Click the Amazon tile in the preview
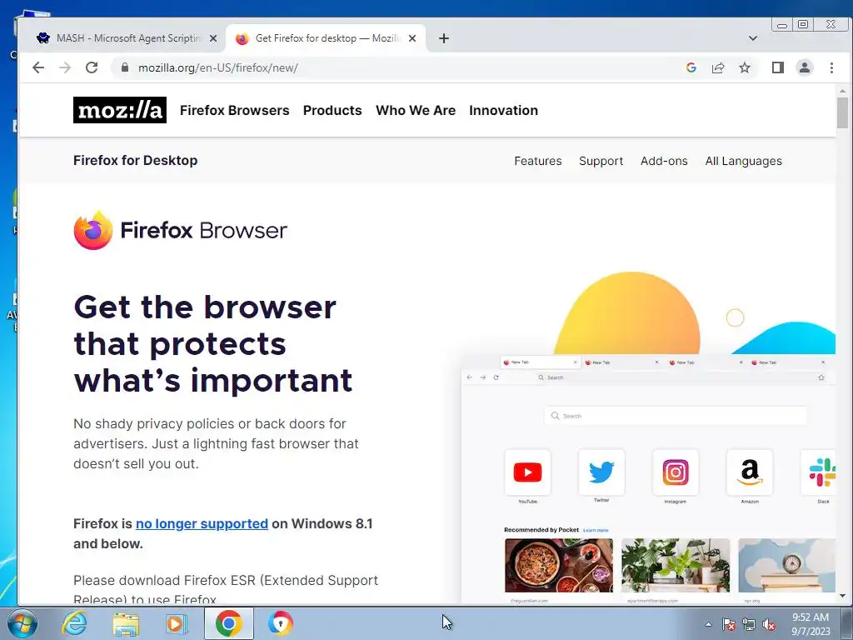The height and width of the screenshot is (640, 853). pyautogui.click(x=750, y=472)
